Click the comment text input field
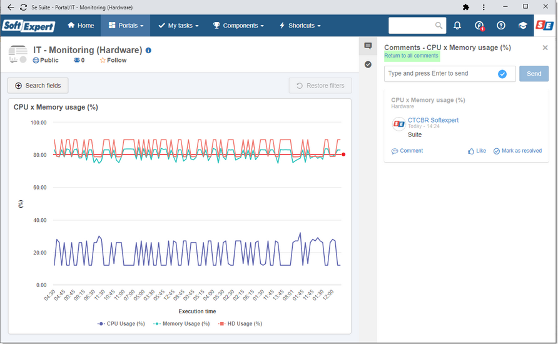Viewport: 558px width, 344px height. (441, 74)
